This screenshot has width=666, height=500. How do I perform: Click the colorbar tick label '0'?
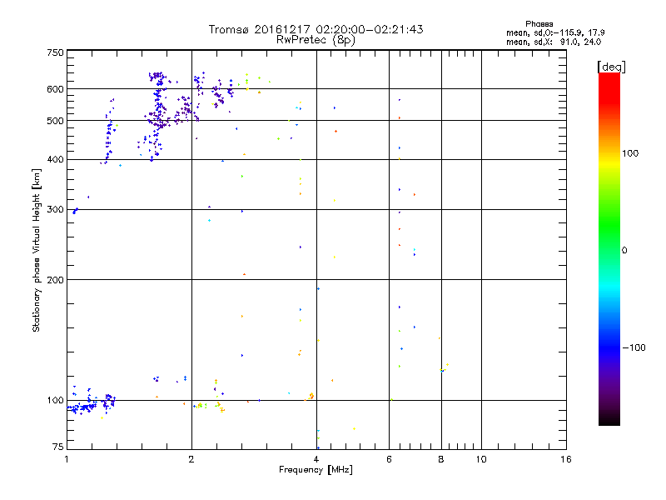(x=624, y=251)
